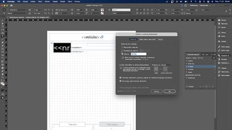Screen dimensions: 232x130
Task: Select the Selection tool in the toolbox
Action: click(3, 20)
